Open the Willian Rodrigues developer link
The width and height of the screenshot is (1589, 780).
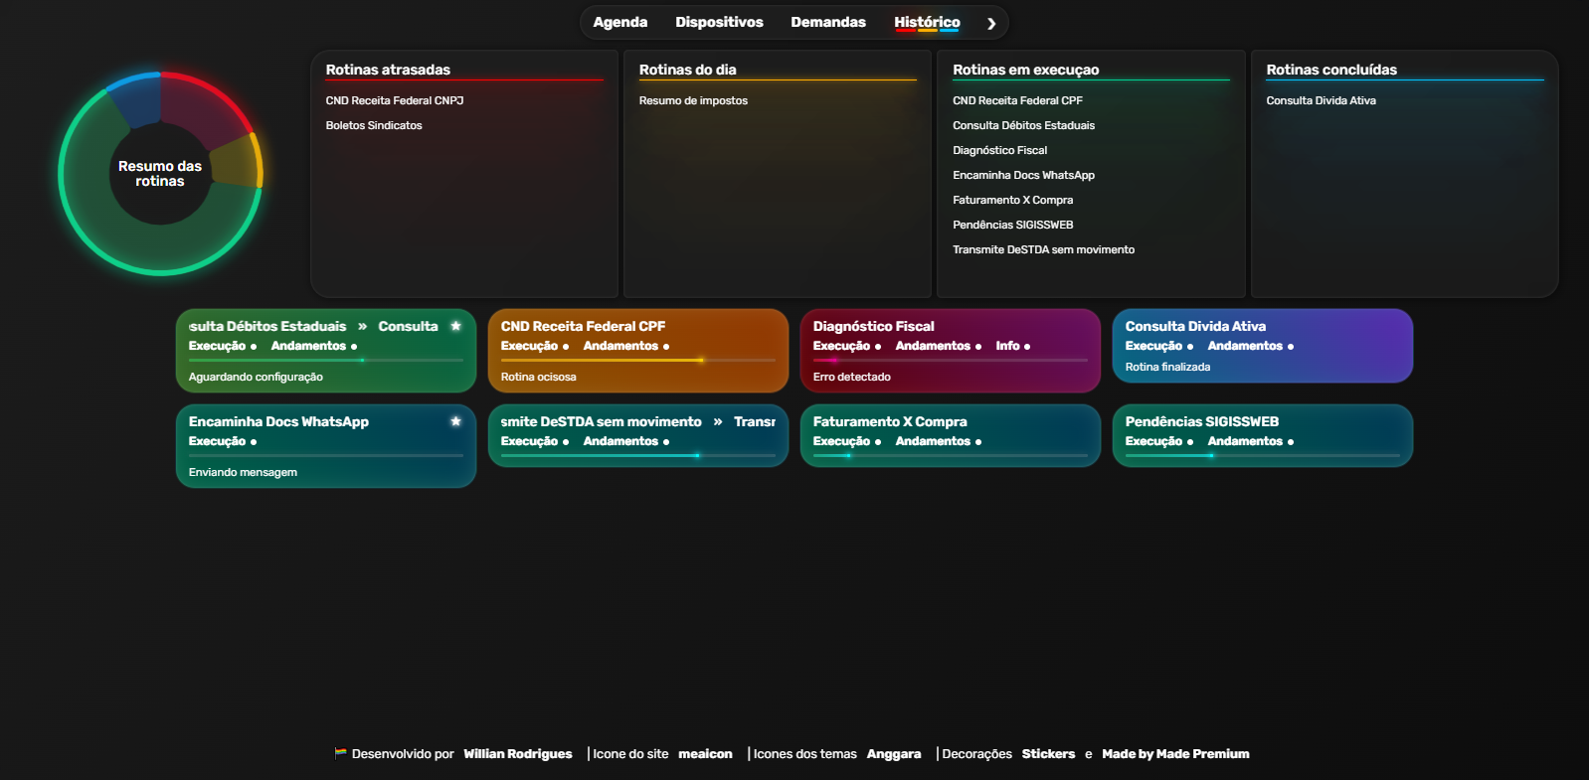(517, 754)
